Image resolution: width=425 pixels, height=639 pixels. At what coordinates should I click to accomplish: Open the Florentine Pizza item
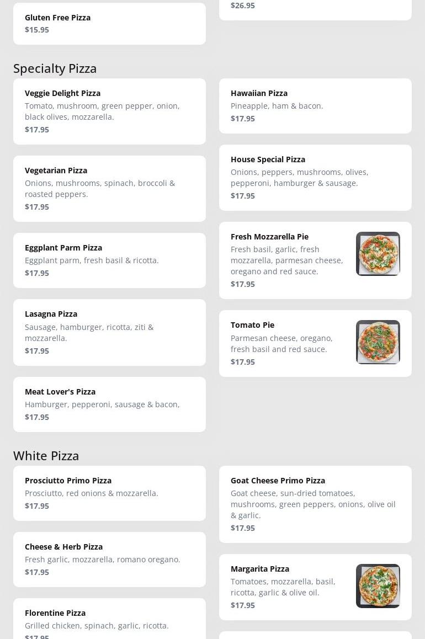109,620
